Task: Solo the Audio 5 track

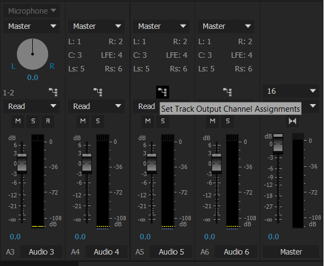Action: tap(163, 121)
